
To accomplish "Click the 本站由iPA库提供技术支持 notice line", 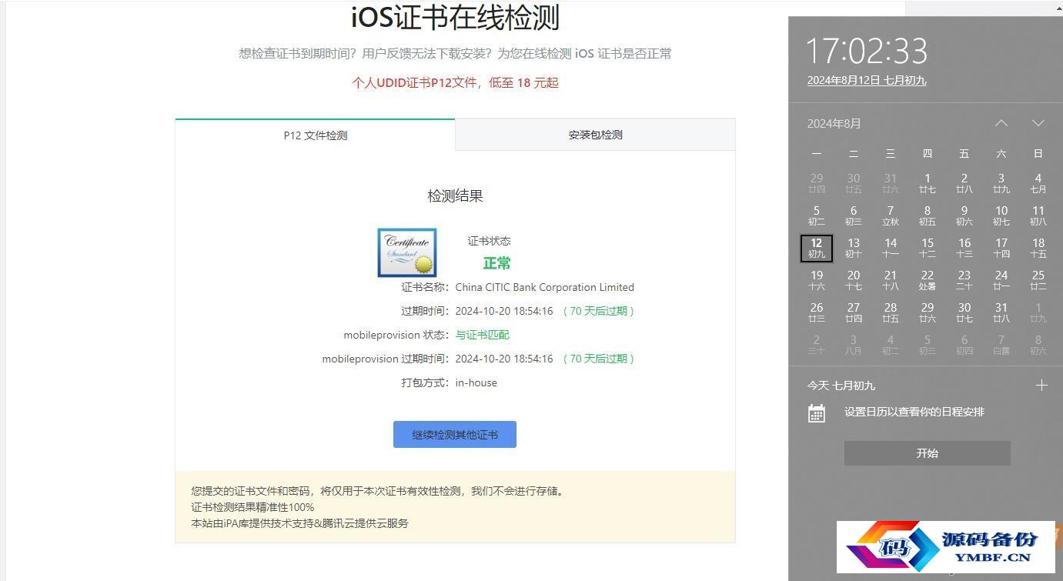I will click(299, 523).
